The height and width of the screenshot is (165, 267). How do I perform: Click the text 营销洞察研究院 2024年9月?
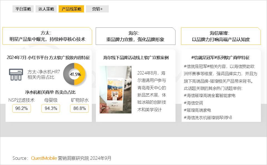(85, 158)
